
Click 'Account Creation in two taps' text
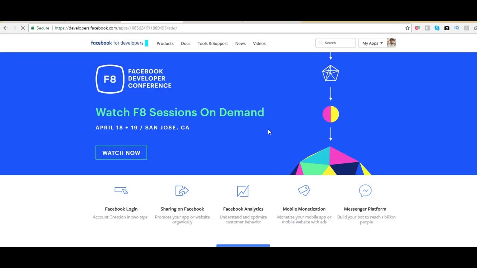(x=120, y=217)
